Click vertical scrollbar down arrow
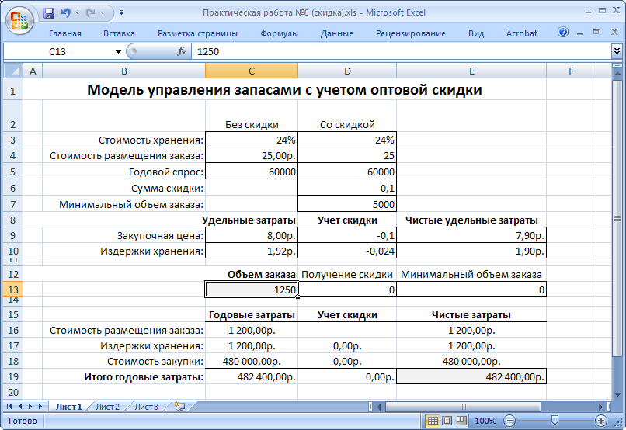The image size is (626, 430). (617, 395)
